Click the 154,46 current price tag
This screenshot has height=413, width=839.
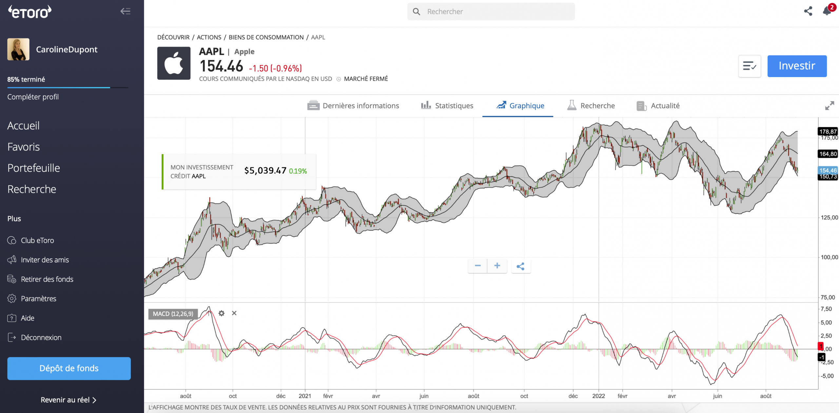828,170
